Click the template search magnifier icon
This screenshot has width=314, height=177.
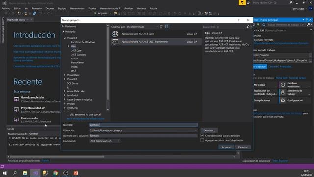pos(248,27)
